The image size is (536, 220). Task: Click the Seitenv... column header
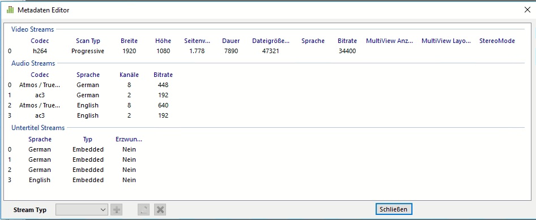tap(197, 41)
